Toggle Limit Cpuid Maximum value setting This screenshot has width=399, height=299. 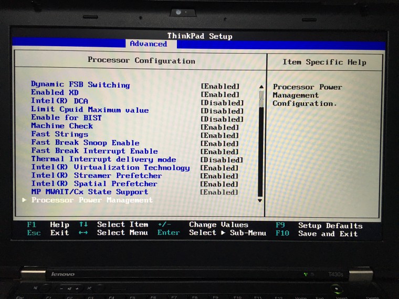[222, 111]
